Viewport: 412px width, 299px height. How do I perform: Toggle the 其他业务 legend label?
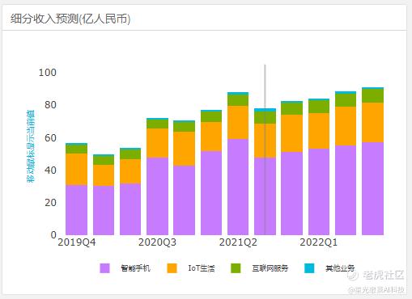point(340,268)
